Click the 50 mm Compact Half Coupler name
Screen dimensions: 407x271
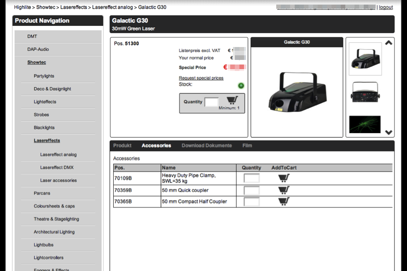pos(194,201)
